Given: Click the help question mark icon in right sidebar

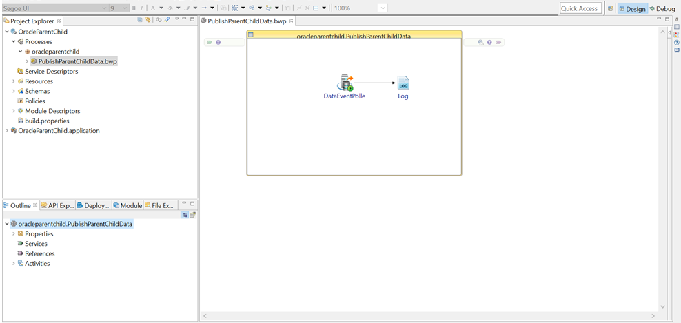Looking at the screenshot, I should click(x=677, y=42).
